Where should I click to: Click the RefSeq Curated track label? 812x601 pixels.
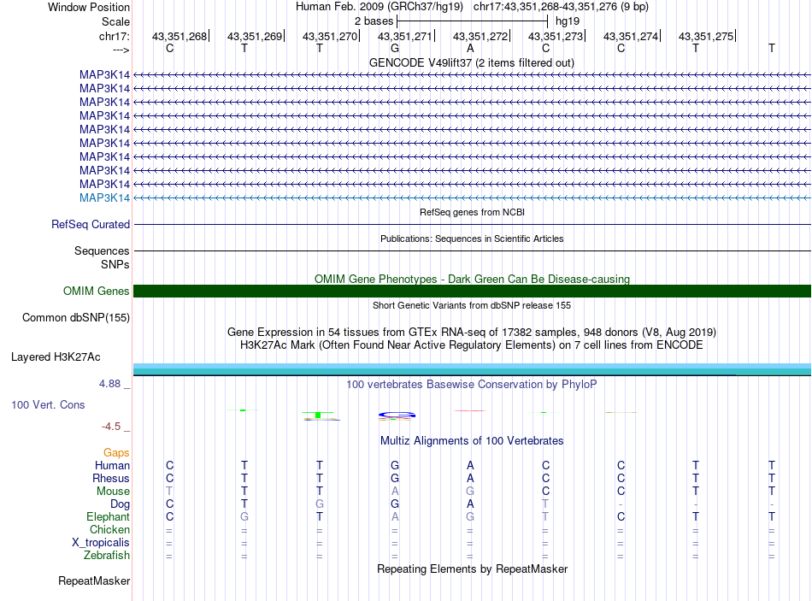[90, 224]
